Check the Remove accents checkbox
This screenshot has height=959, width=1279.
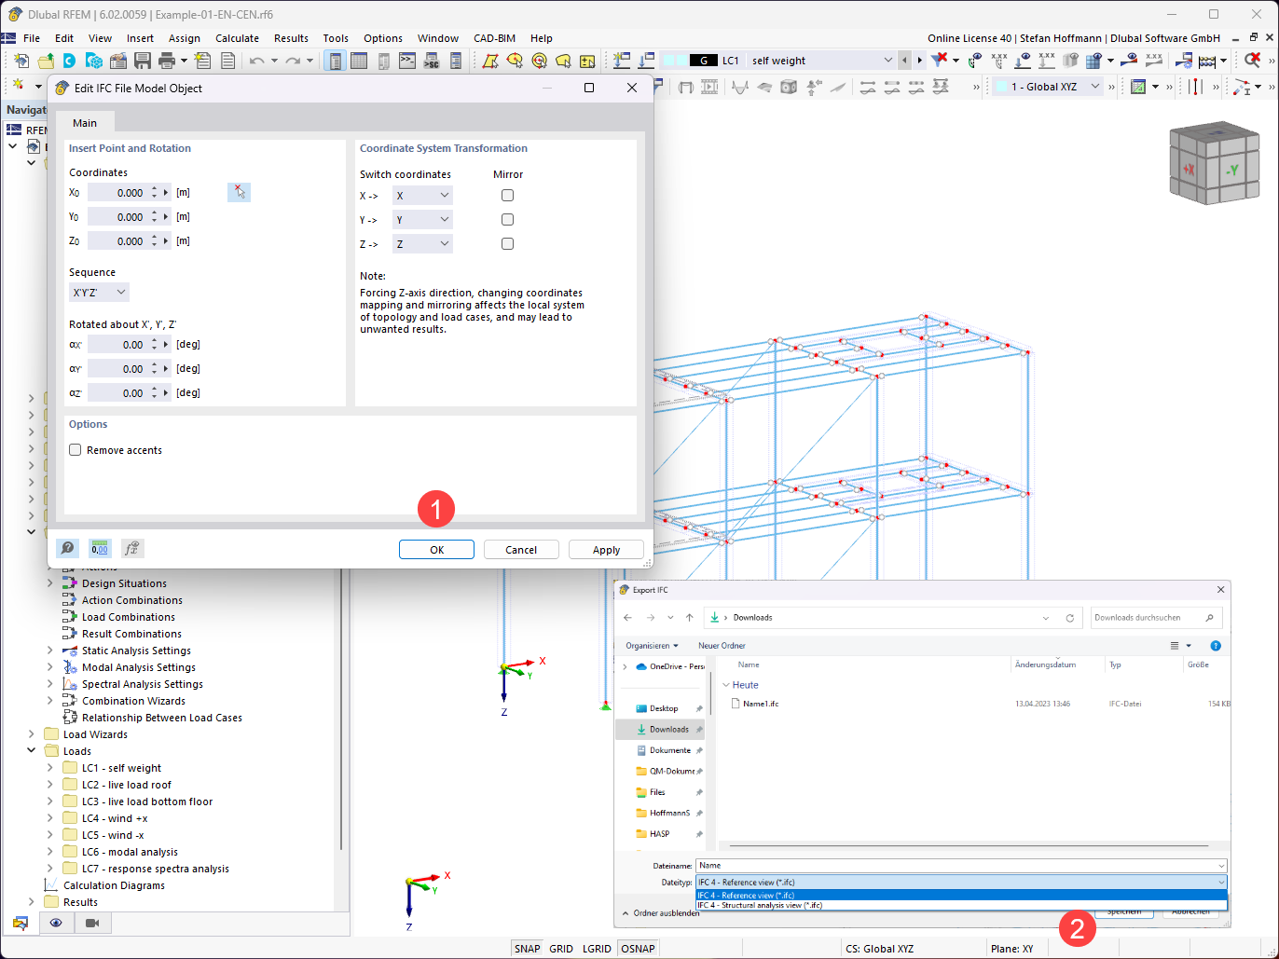[75, 449]
